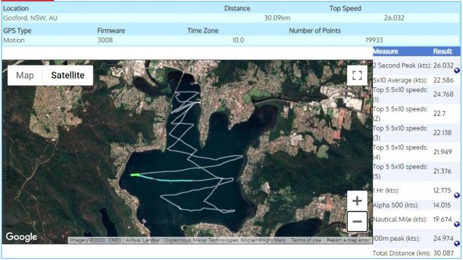Click globe icon beside 2 Second Peak
Screen dimensions: 463x260
[x=457, y=70]
